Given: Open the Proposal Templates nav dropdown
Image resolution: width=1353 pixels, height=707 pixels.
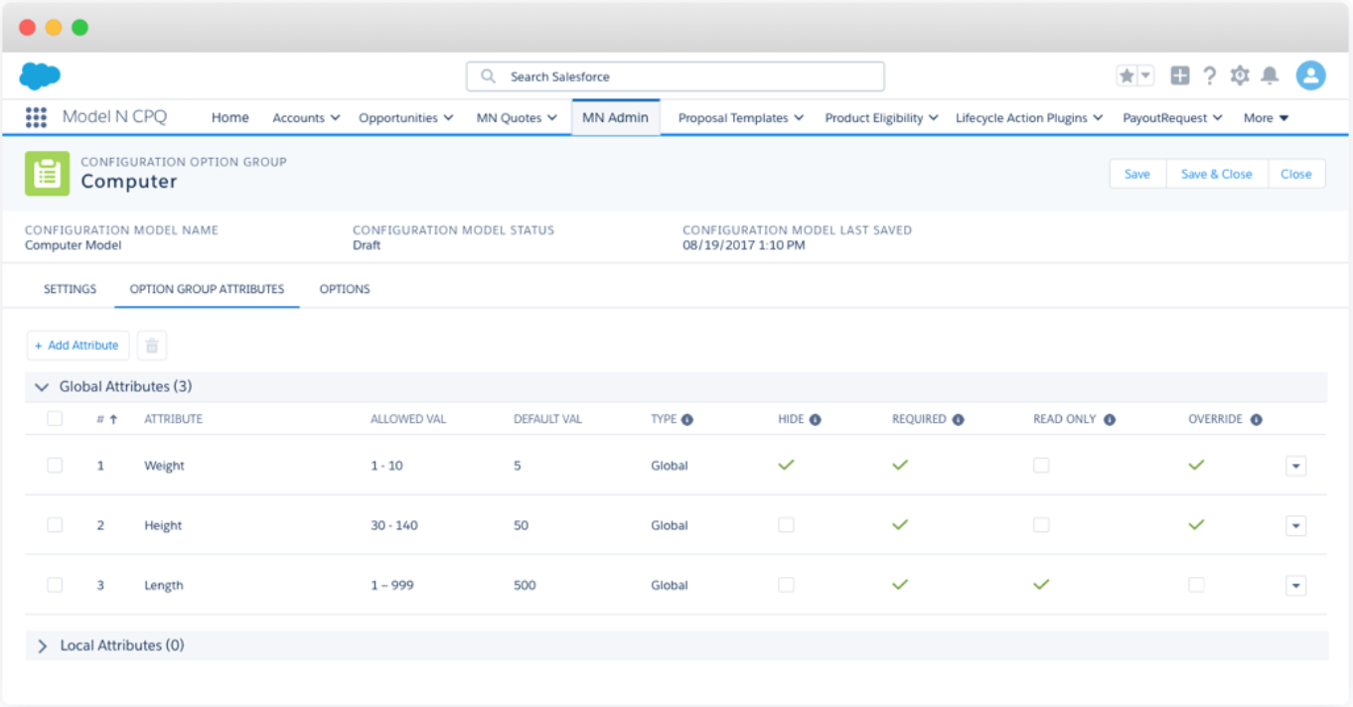Looking at the screenshot, I should click(798, 118).
